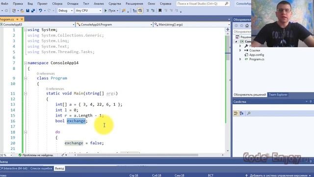
Task: Click the Пуск start button
Action: [x=110, y=10]
